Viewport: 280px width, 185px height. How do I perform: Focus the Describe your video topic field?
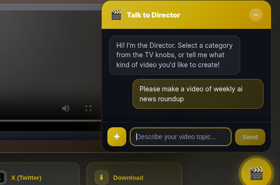pos(181,137)
